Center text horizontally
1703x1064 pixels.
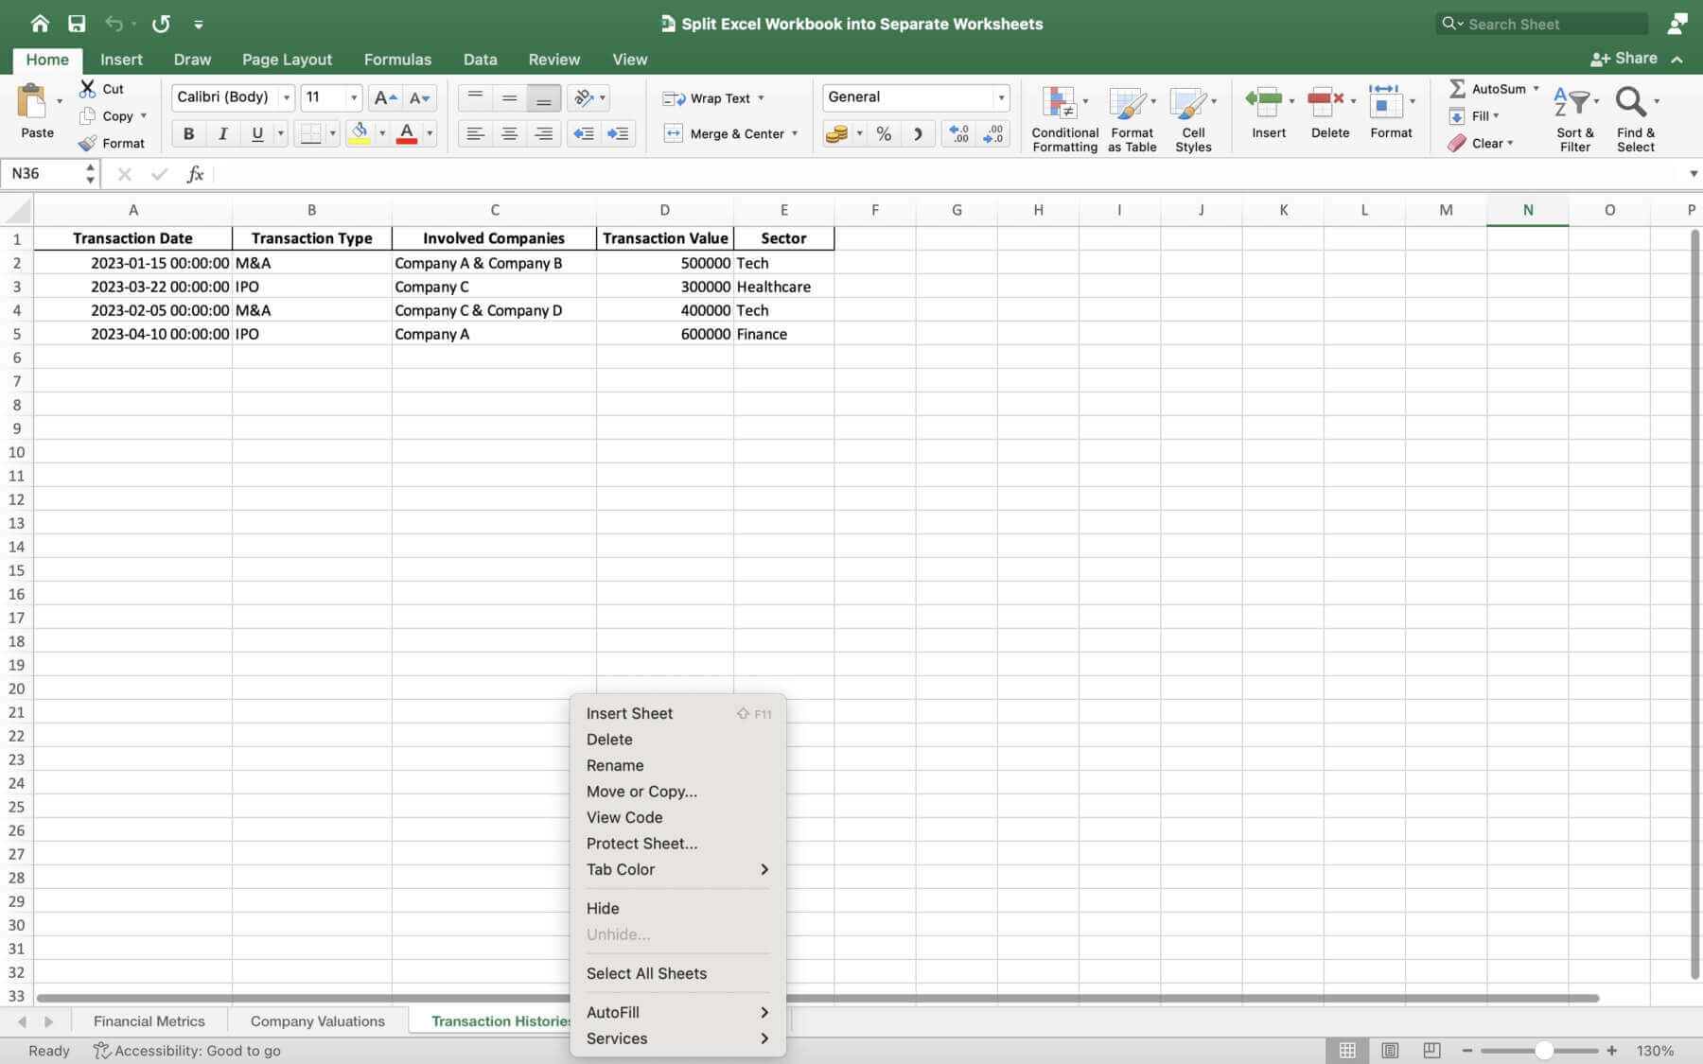point(509,133)
